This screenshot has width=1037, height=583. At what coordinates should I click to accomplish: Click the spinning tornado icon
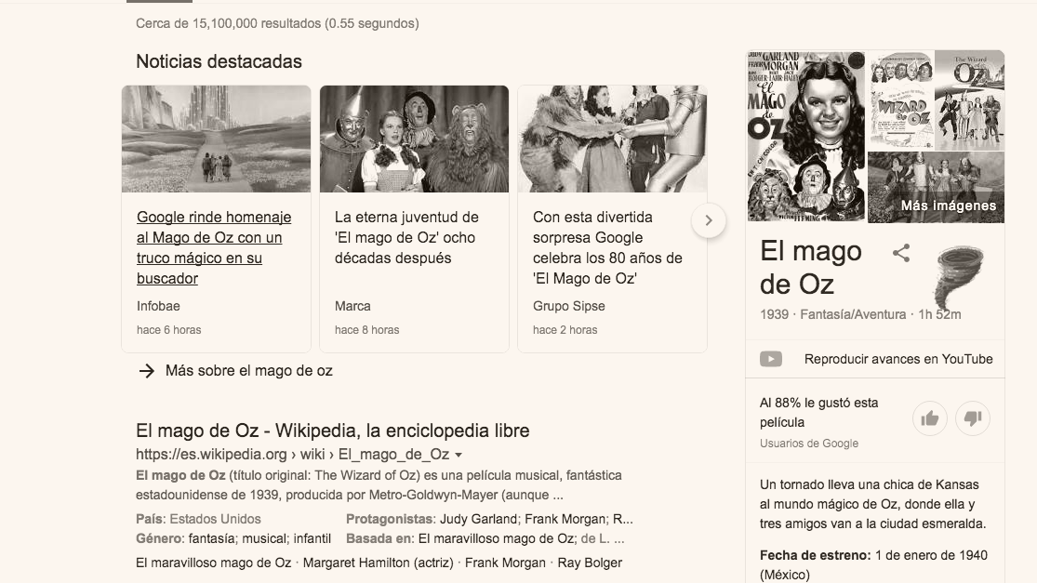pyautogui.click(x=958, y=277)
